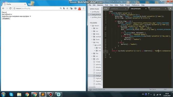Expand the utils folder

pyautogui.click(x=92, y=59)
